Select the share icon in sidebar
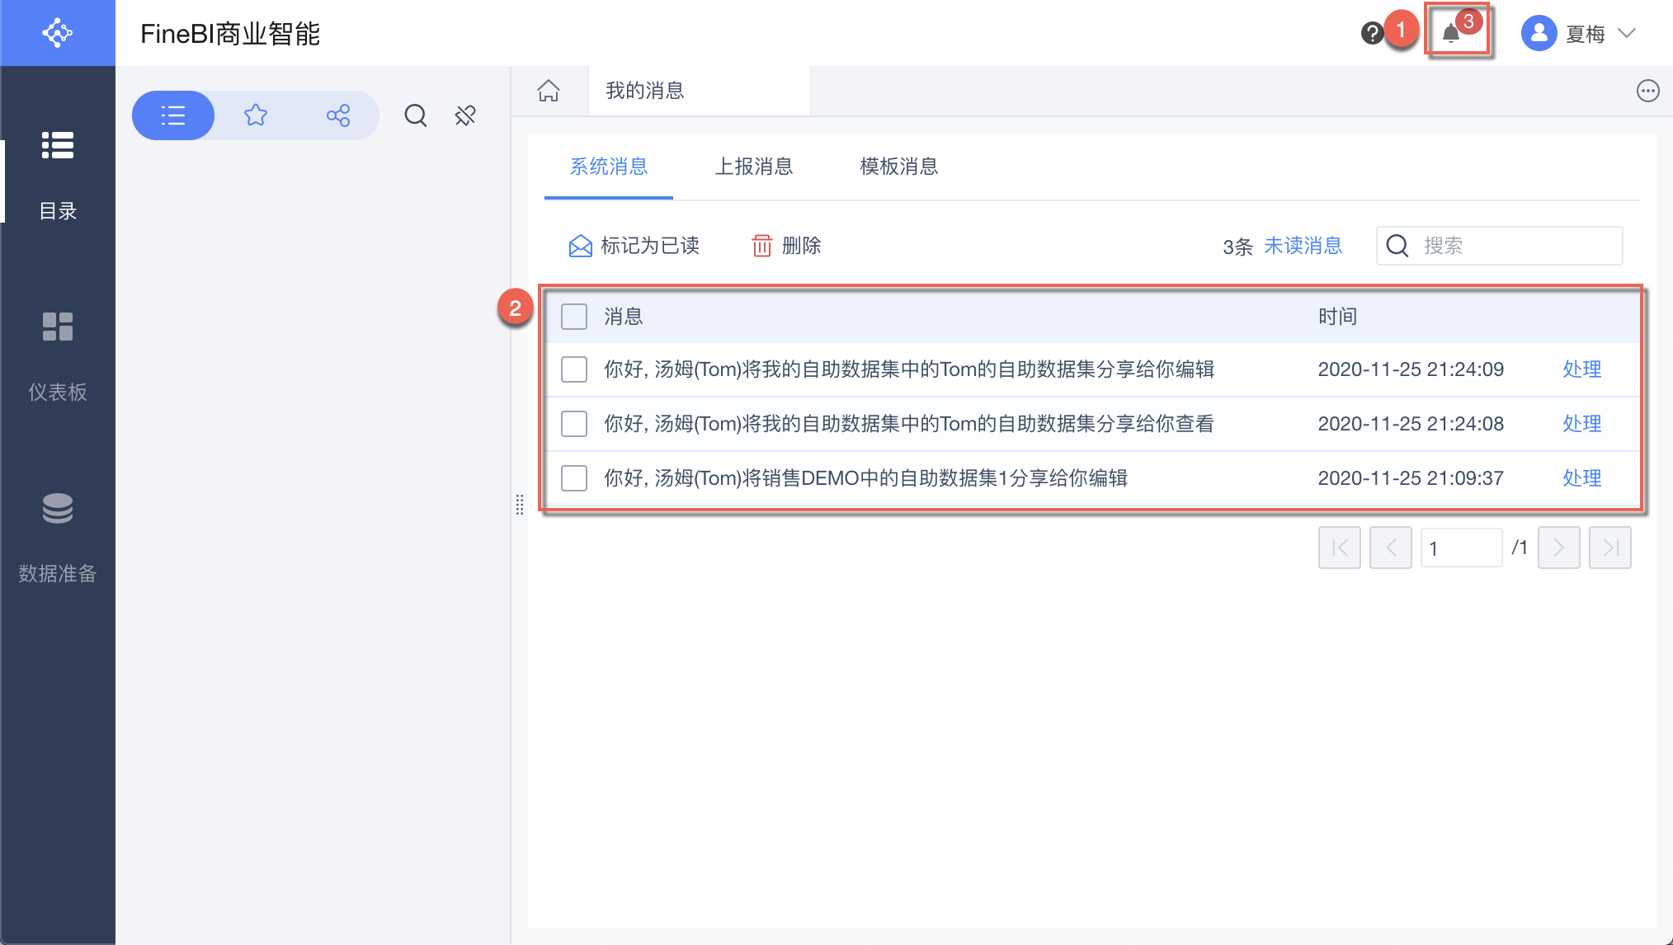 tap(338, 115)
